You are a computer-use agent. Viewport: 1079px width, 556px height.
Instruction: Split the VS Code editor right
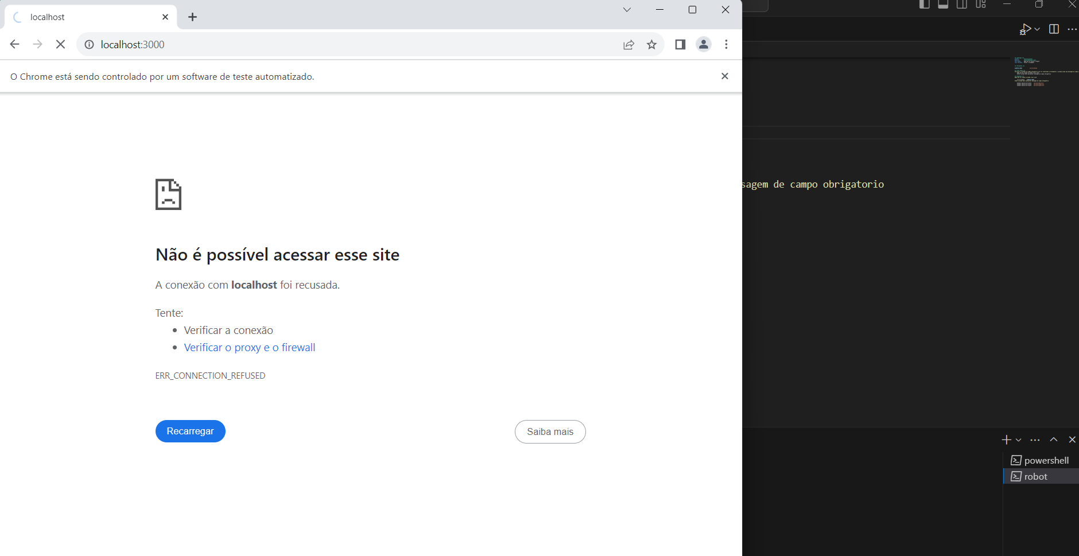click(x=1054, y=29)
